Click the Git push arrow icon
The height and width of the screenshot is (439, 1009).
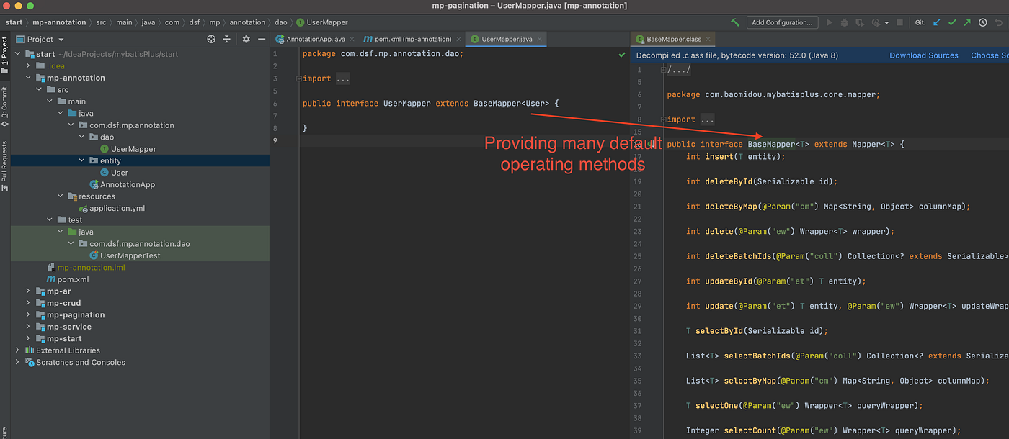967,22
